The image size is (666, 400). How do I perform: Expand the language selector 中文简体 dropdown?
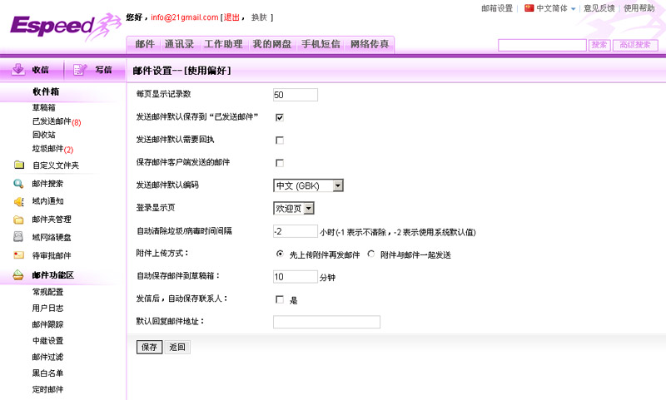[573, 8]
